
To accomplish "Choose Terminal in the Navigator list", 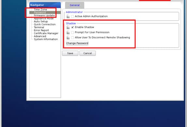I will click(39, 27).
